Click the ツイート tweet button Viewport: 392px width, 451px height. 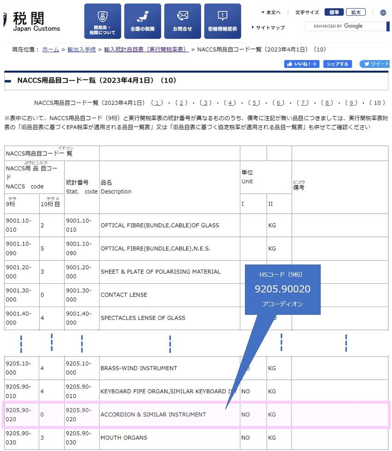pyautogui.click(x=374, y=64)
